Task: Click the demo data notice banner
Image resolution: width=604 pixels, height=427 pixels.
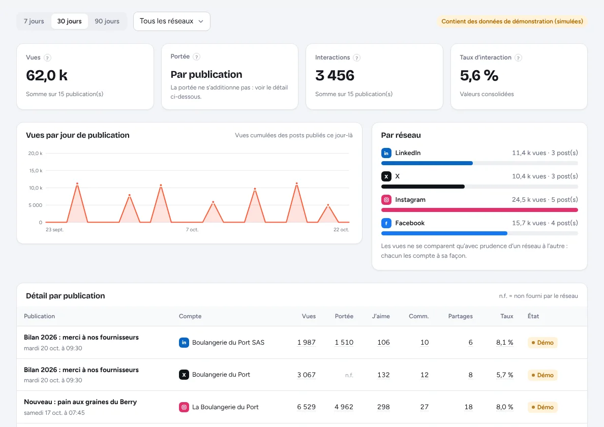Action: (512, 21)
